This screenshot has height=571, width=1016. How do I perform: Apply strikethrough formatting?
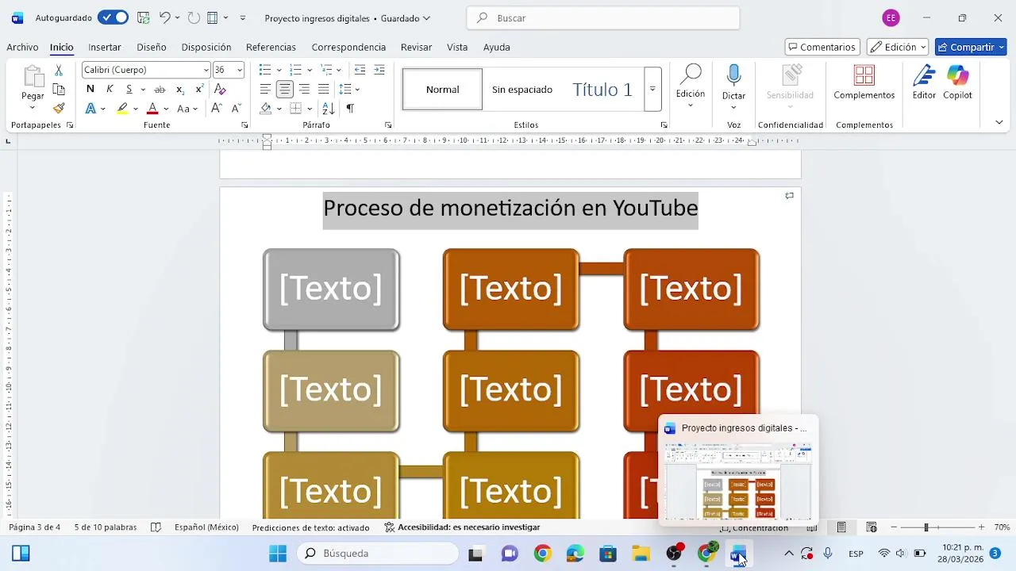tap(160, 89)
